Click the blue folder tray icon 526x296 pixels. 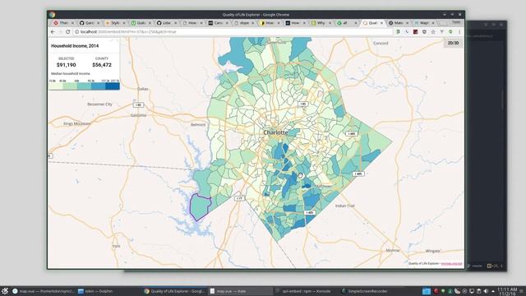pos(427,291)
